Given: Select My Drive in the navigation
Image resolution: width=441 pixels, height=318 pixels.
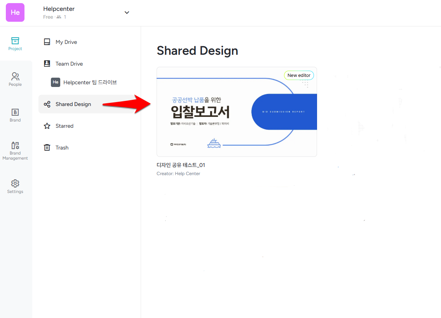Looking at the screenshot, I should (66, 42).
